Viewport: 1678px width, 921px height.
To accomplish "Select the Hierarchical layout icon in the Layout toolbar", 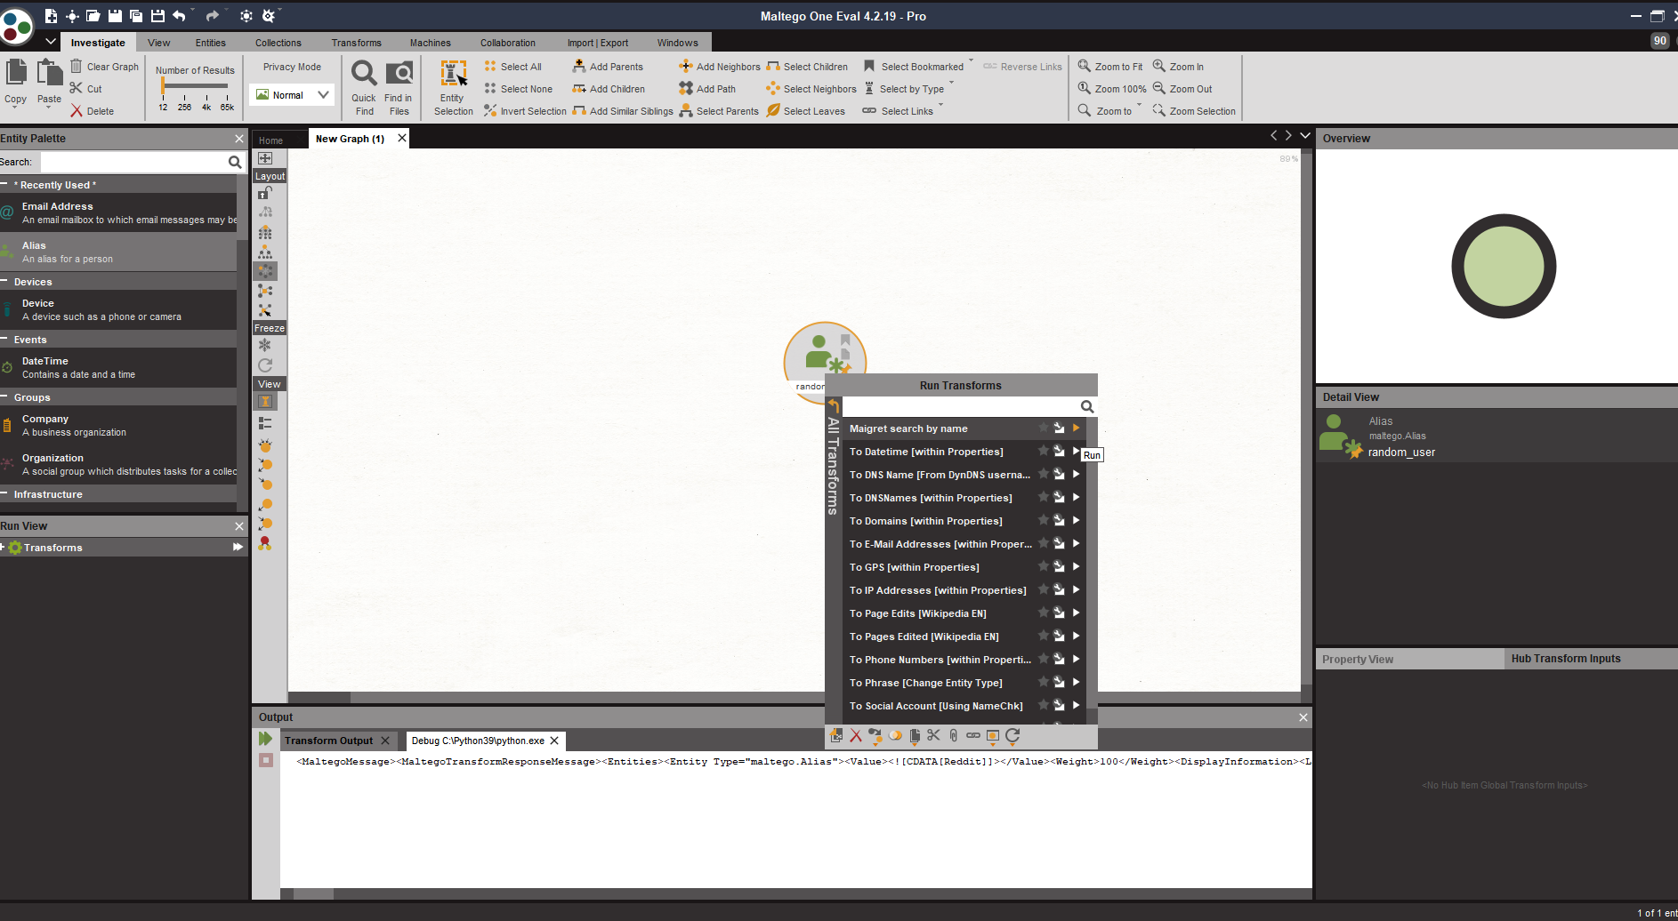I will pyautogui.click(x=265, y=252).
